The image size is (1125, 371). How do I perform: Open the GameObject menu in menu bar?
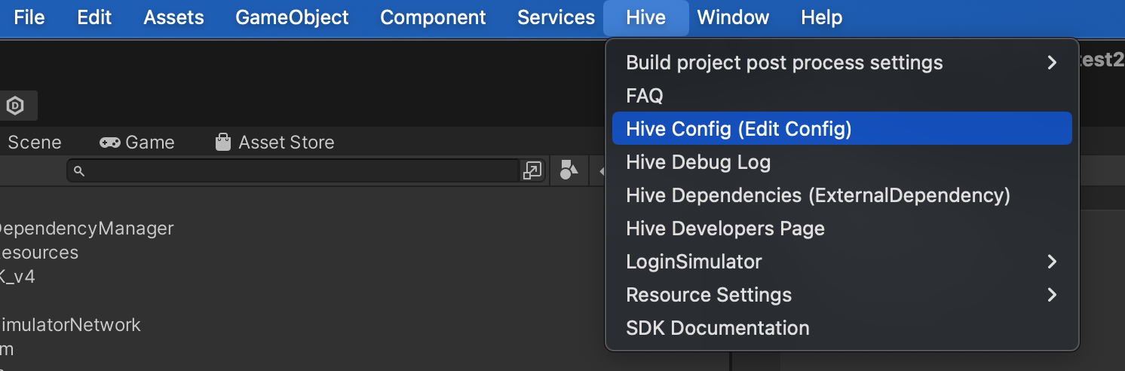(292, 17)
